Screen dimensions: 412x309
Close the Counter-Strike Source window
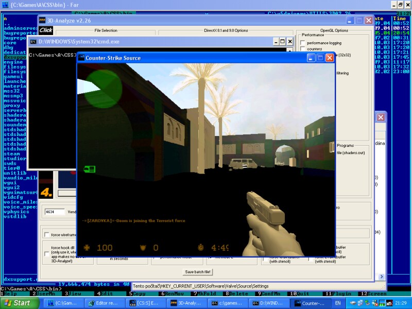tap(330, 58)
